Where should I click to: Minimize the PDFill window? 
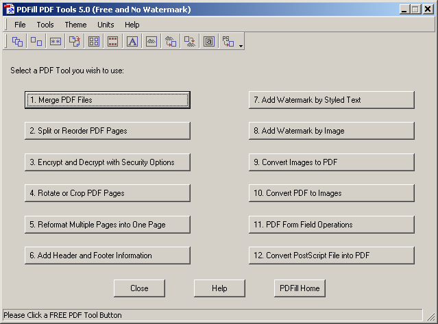[x=404, y=10]
